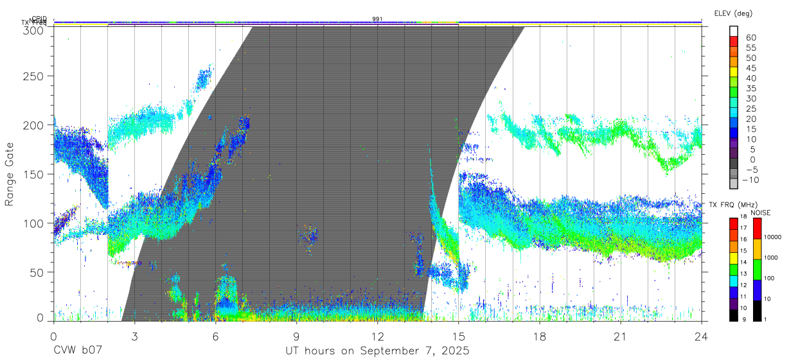Viewport: 789px width, 364px height.
Task: Click the ELEV (deg) colorbar title
Action: coord(733,13)
